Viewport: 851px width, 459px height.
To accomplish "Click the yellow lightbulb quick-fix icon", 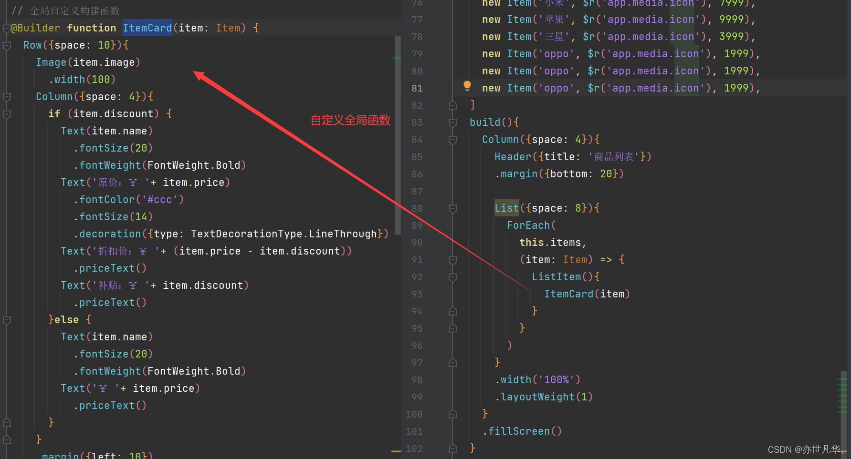I will point(467,86).
